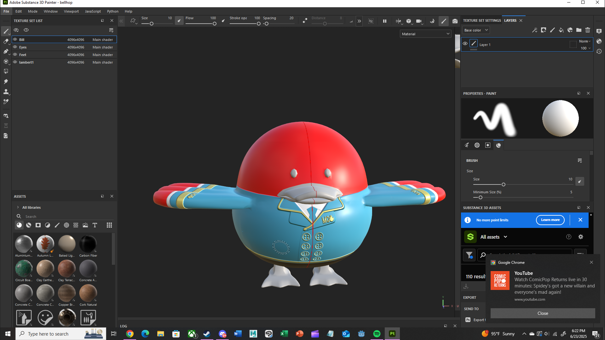Image resolution: width=605 pixels, height=340 pixels.
Task: Filter assets by alphas
Action: 66,225
